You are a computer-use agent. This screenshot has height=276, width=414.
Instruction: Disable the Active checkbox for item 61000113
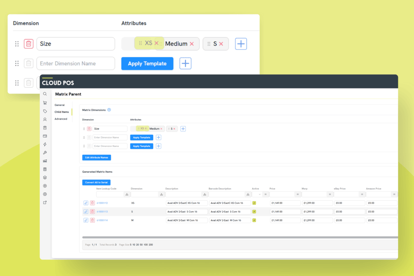254,211
